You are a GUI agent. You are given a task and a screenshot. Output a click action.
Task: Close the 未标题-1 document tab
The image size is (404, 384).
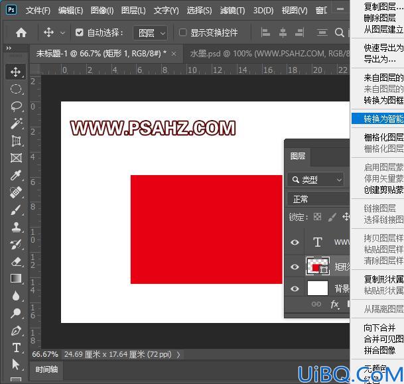point(174,54)
